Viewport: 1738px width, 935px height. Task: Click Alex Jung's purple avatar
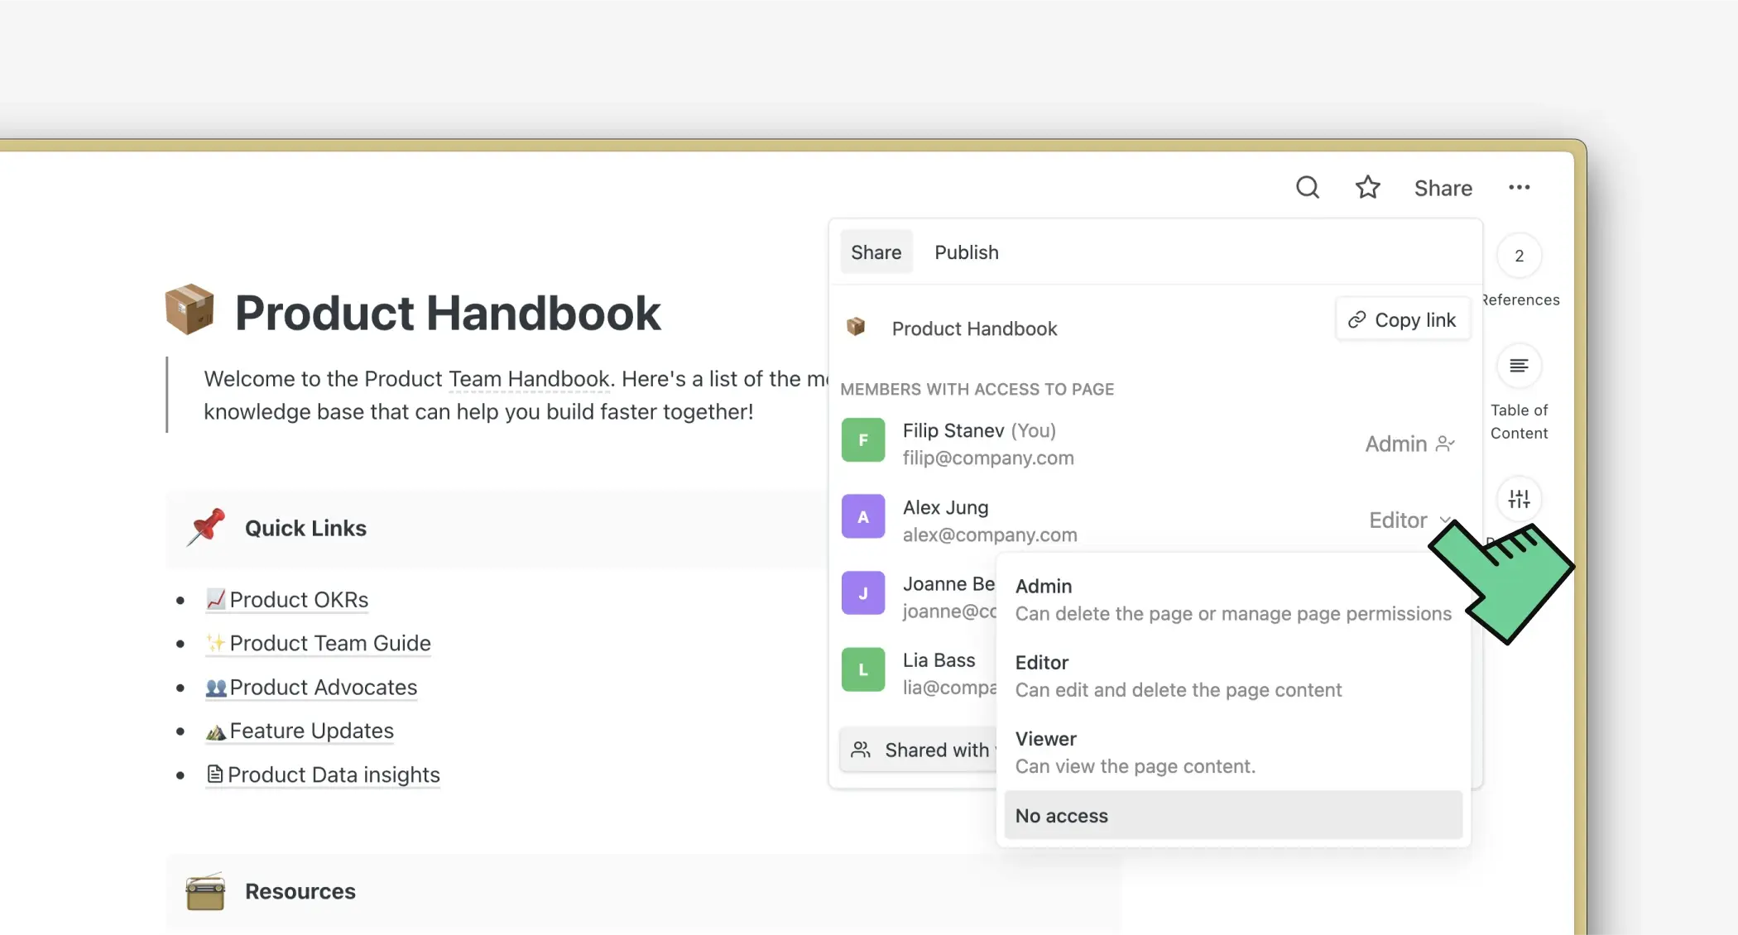pyautogui.click(x=863, y=517)
